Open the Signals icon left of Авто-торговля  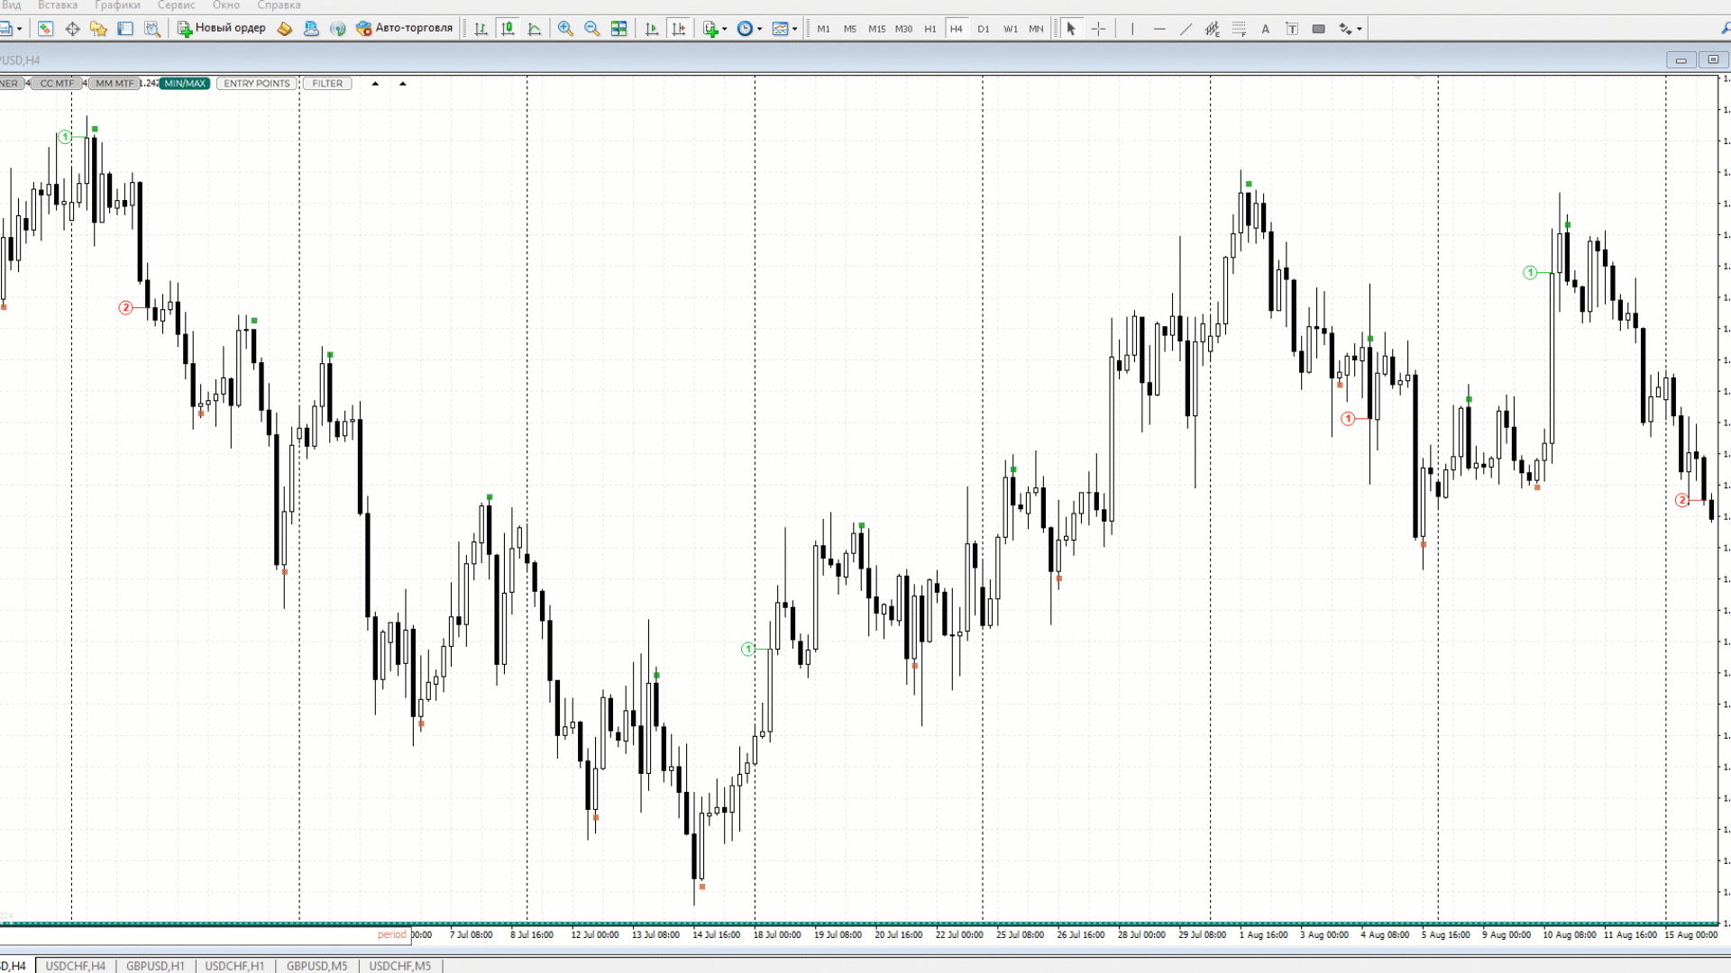pos(338,29)
